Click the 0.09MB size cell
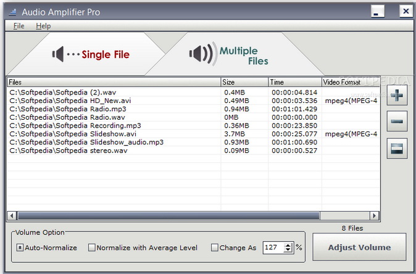Image resolution: width=416 pixels, height=274 pixels. [x=236, y=151]
